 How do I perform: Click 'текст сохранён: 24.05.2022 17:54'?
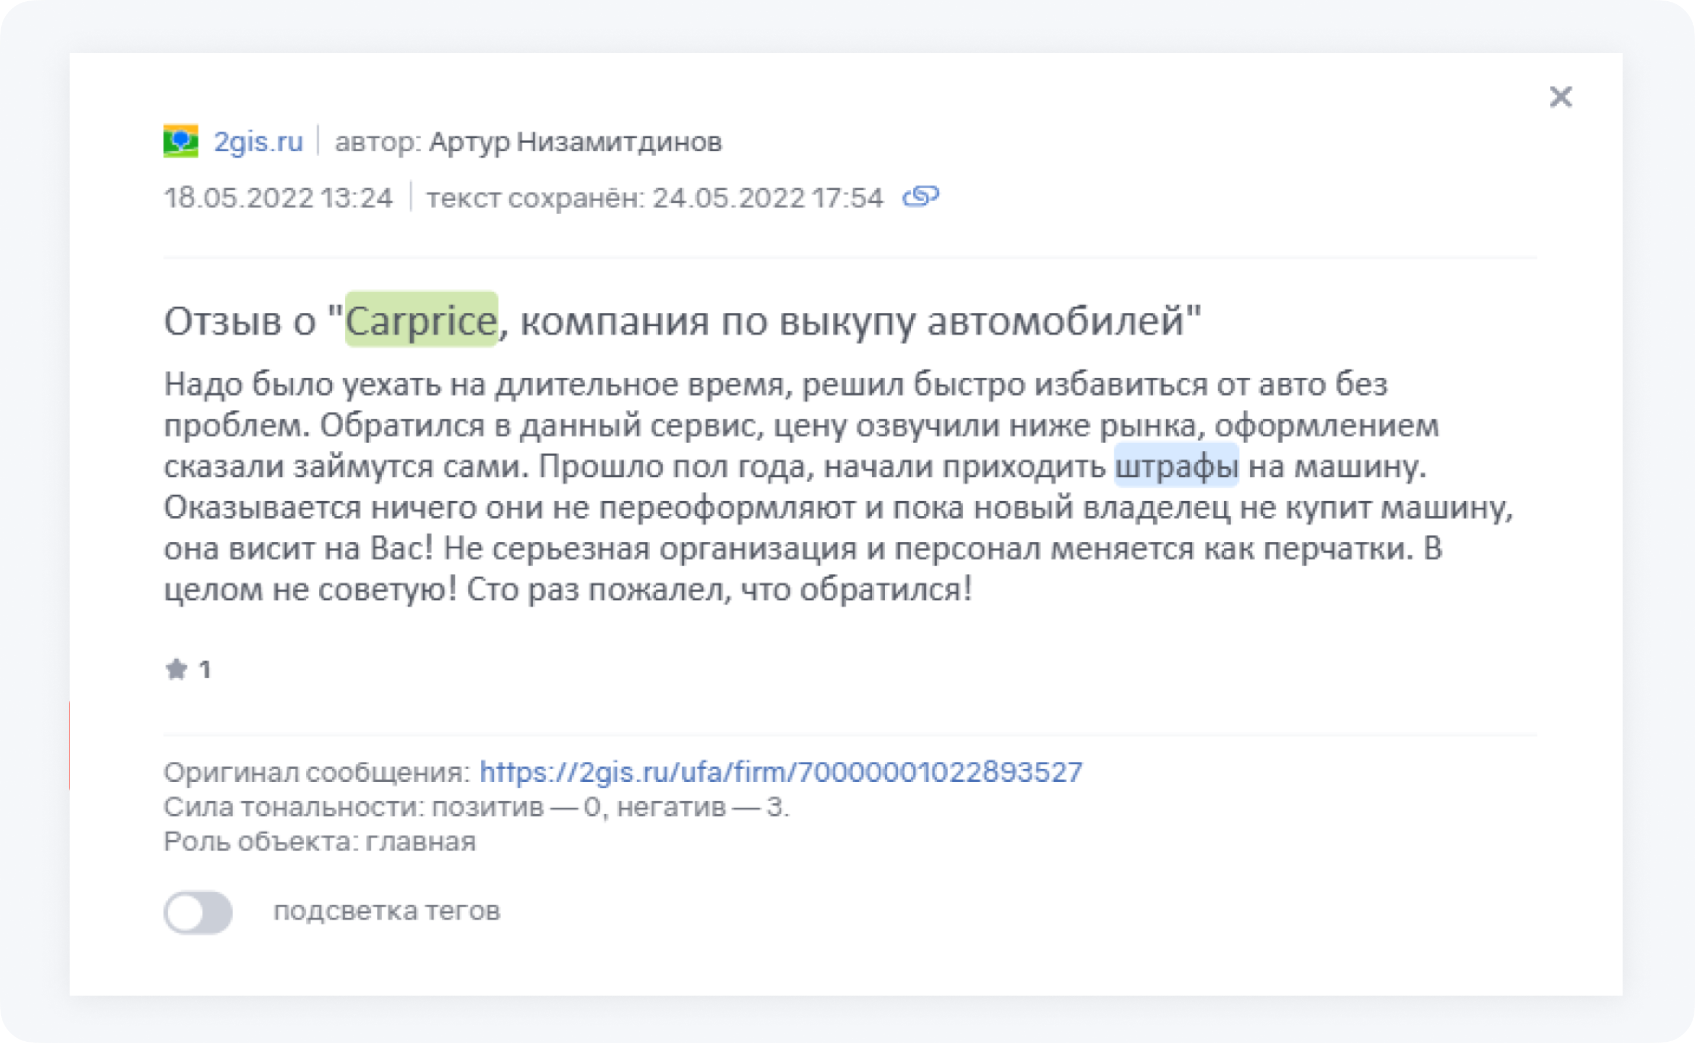[654, 198]
